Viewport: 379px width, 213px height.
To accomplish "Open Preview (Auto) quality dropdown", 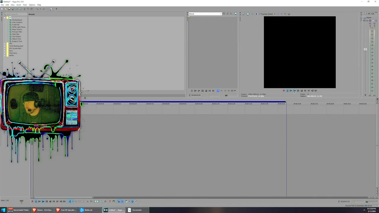I will 268,14.
